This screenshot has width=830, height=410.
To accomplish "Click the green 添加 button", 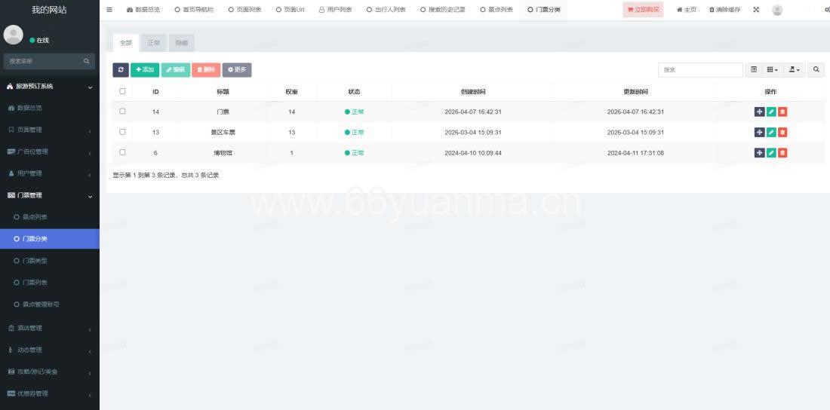I will [x=145, y=70].
